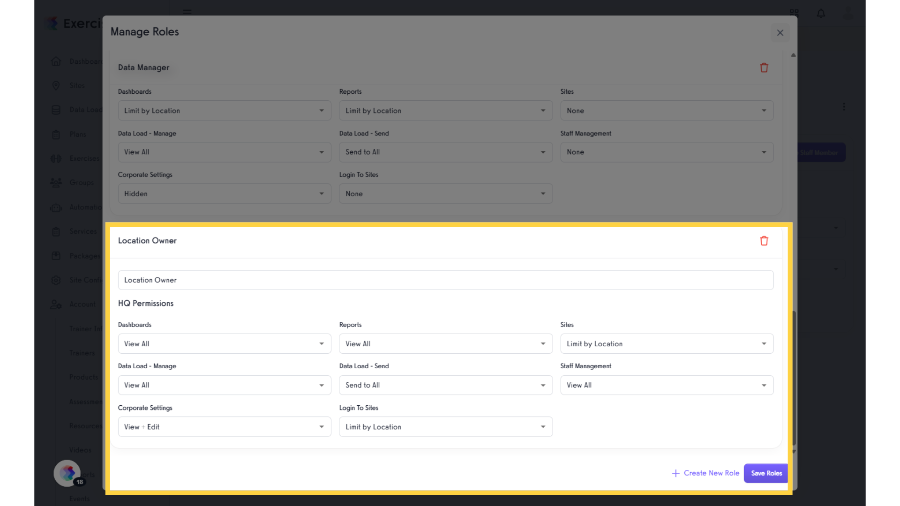The width and height of the screenshot is (900, 506).
Task: Open Data Manager Data Load - Send dropdown
Action: (x=446, y=152)
